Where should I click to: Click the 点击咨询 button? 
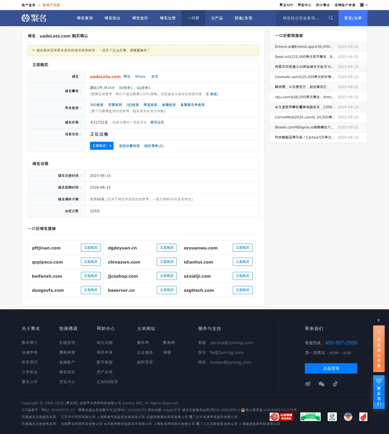point(331,368)
